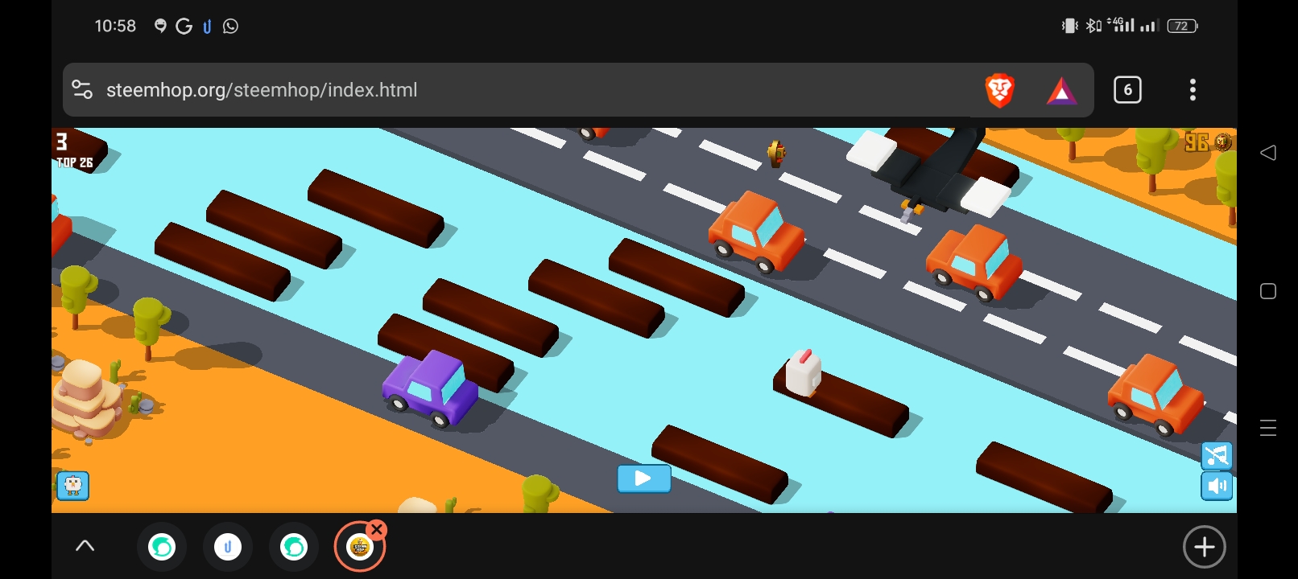This screenshot has width=1298, height=579.
Task: Tap the Android back navigation button
Action: (x=1268, y=153)
